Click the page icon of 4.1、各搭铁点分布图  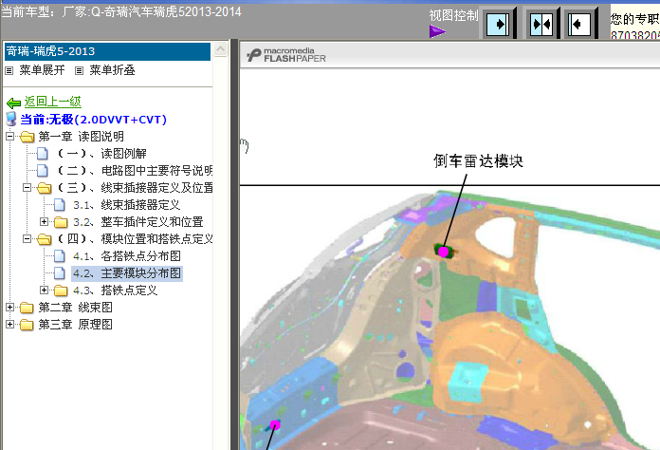point(60,256)
